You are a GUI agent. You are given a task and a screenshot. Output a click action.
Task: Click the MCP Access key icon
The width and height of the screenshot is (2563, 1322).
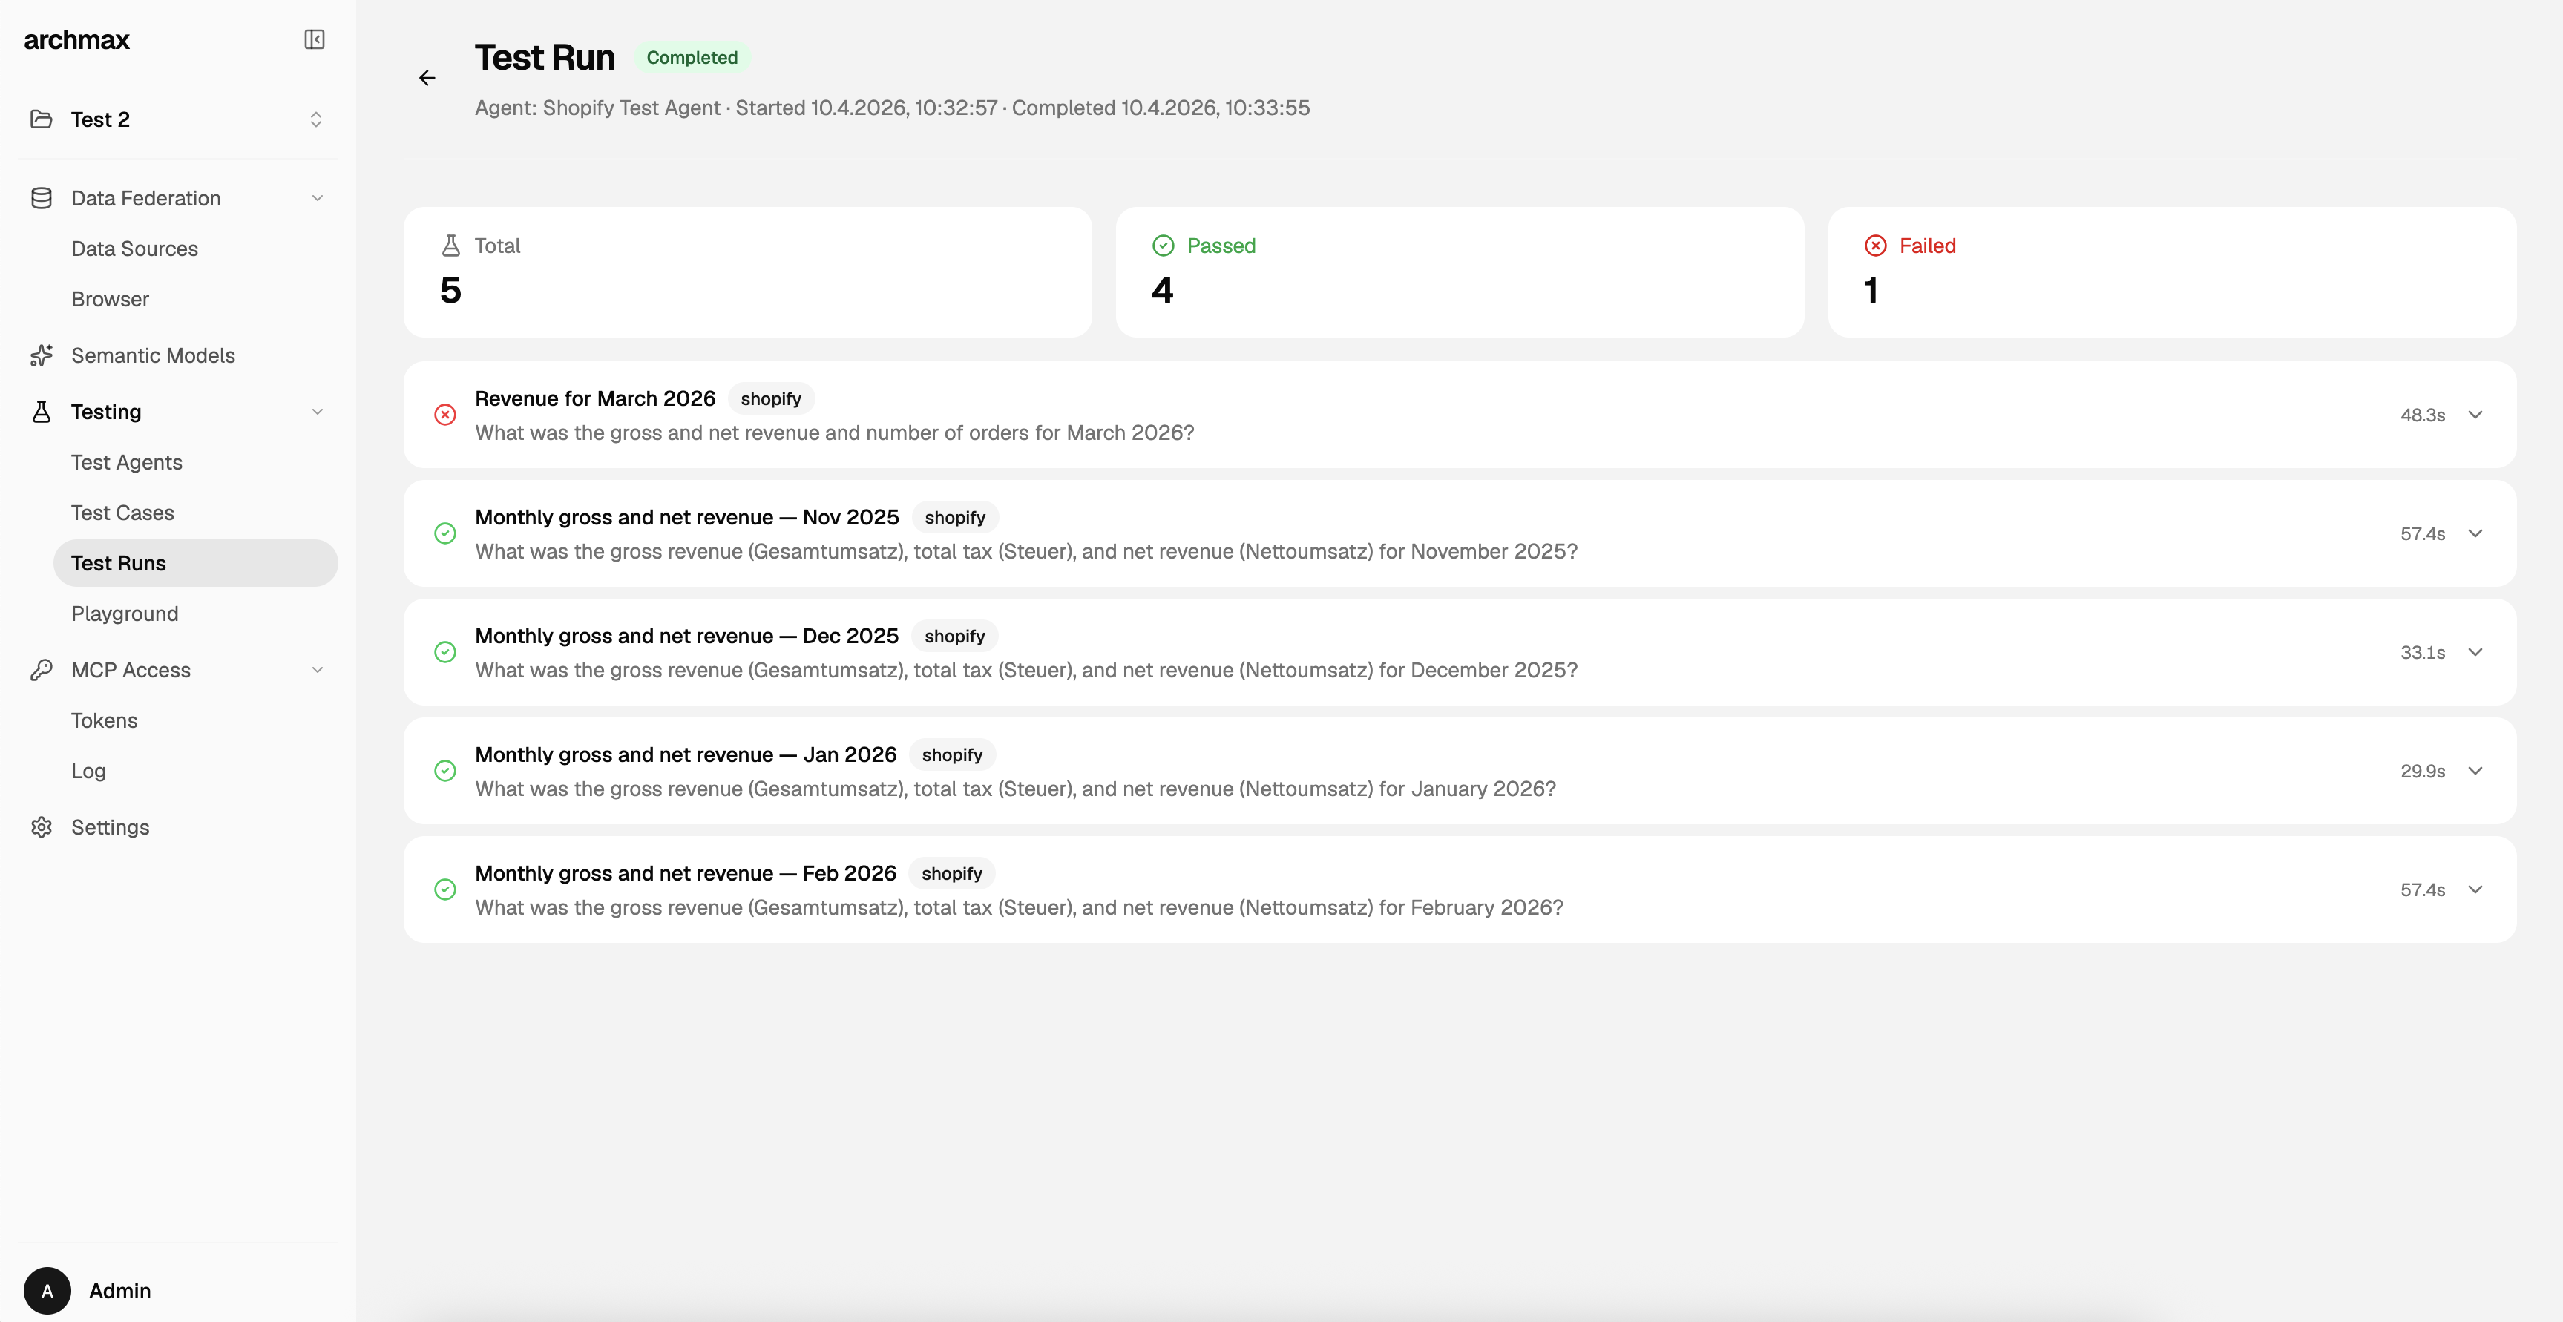pyautogui.click(x=41, y=669)
